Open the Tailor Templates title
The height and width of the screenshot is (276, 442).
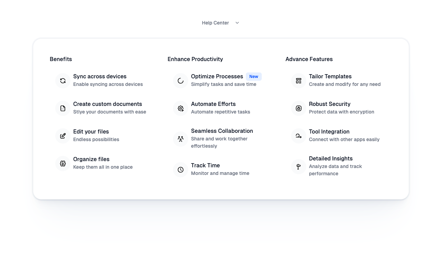[x=330, y=76]
